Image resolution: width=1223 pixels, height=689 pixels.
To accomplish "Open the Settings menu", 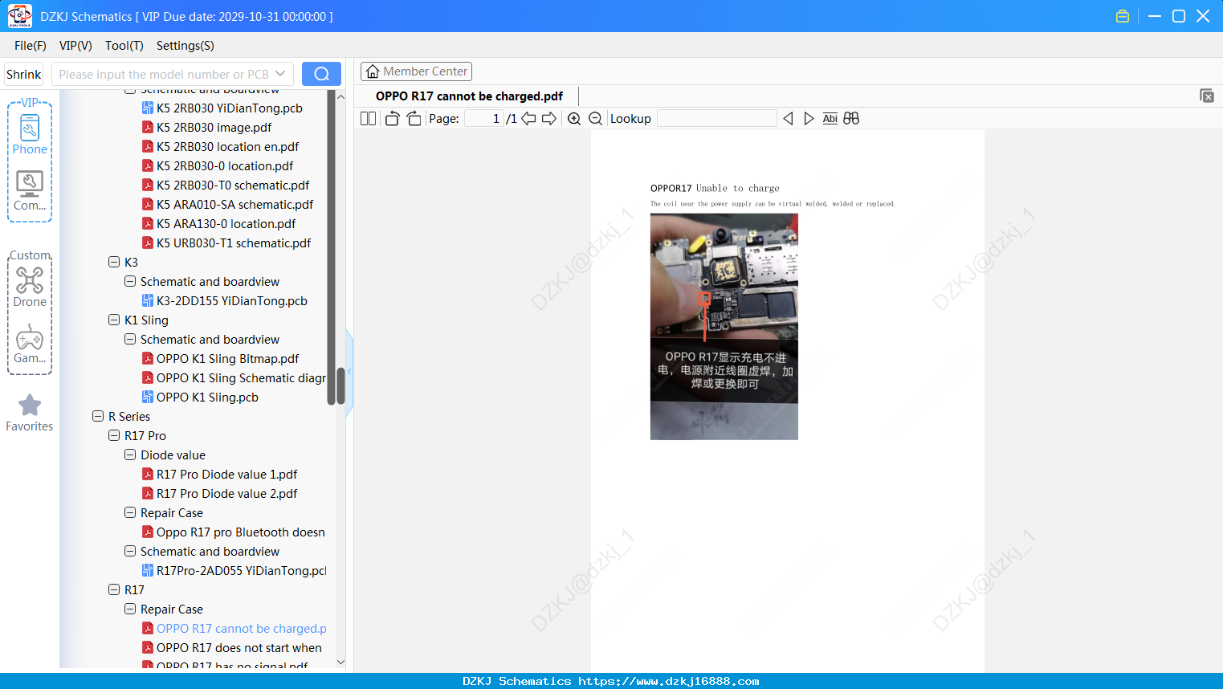I will pyautogui.click(x=185, y=46).
